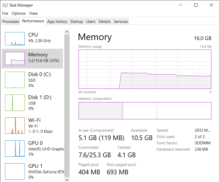Show Wi-Fi network performance graph
The image size is (219, 182).
32,125
